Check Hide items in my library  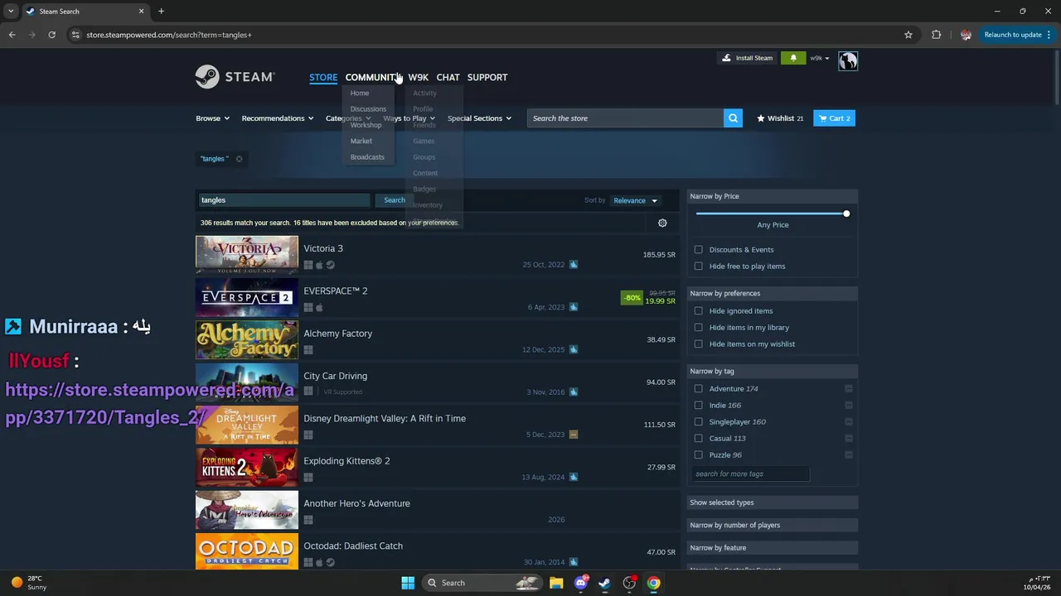[x=699, y=327]
